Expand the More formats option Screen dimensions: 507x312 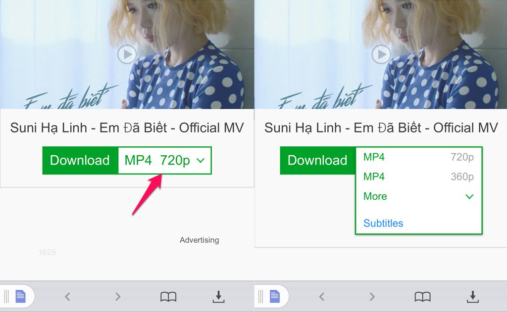418,196
